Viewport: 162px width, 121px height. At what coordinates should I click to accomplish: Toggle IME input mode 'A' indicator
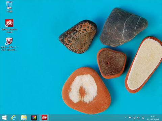coord(143,118)
